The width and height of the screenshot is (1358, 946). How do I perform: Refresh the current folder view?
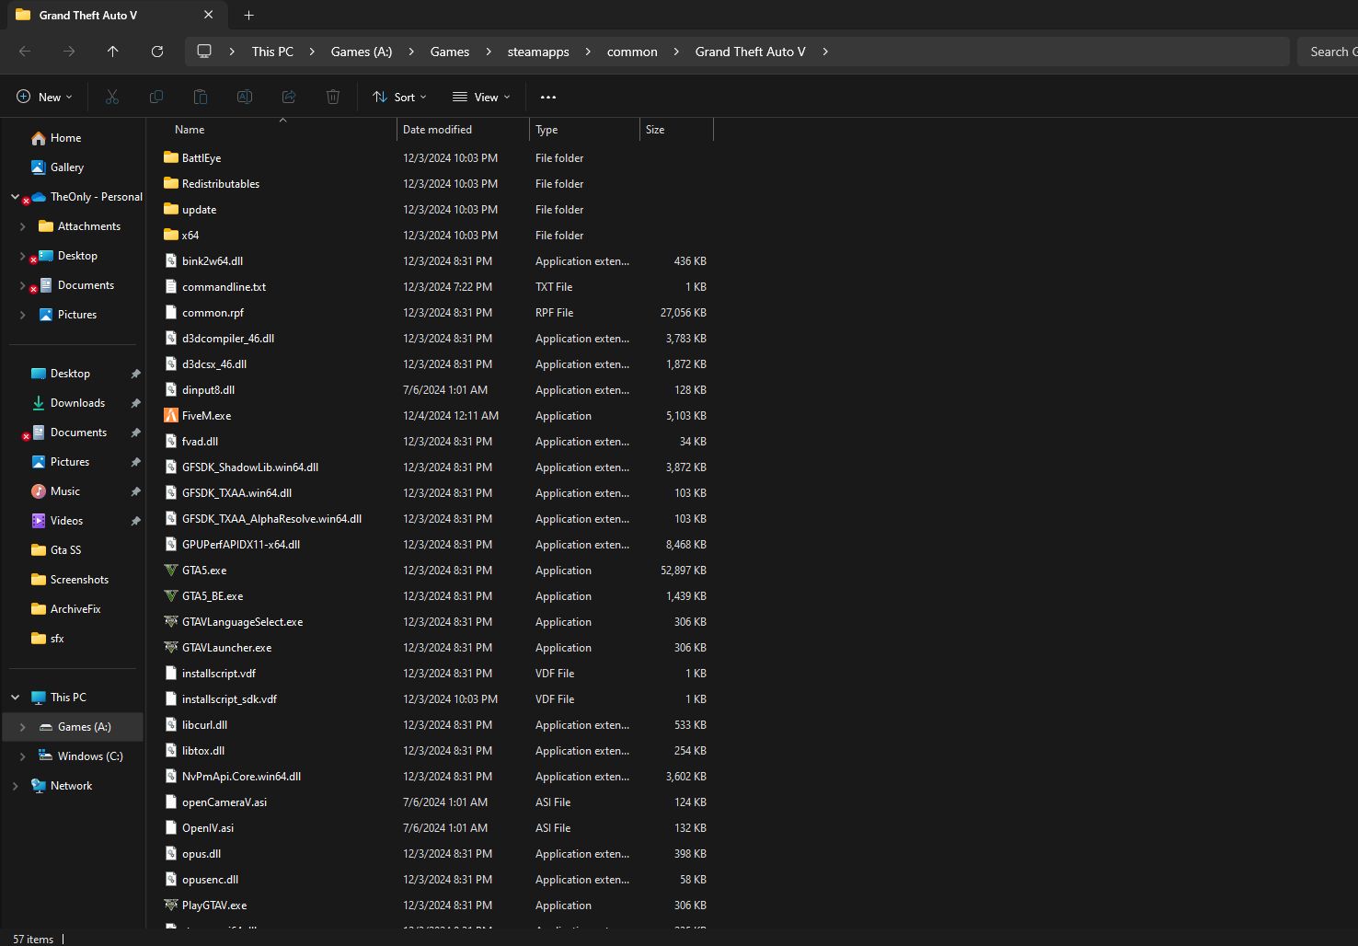(157, 52)
